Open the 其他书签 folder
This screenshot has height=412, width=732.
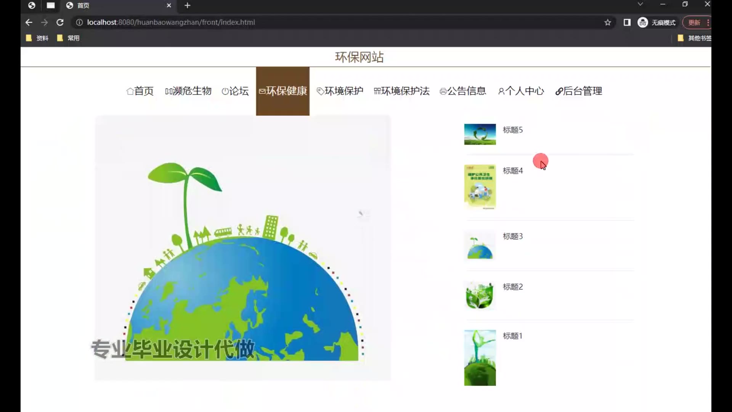(x=694, y=38)
